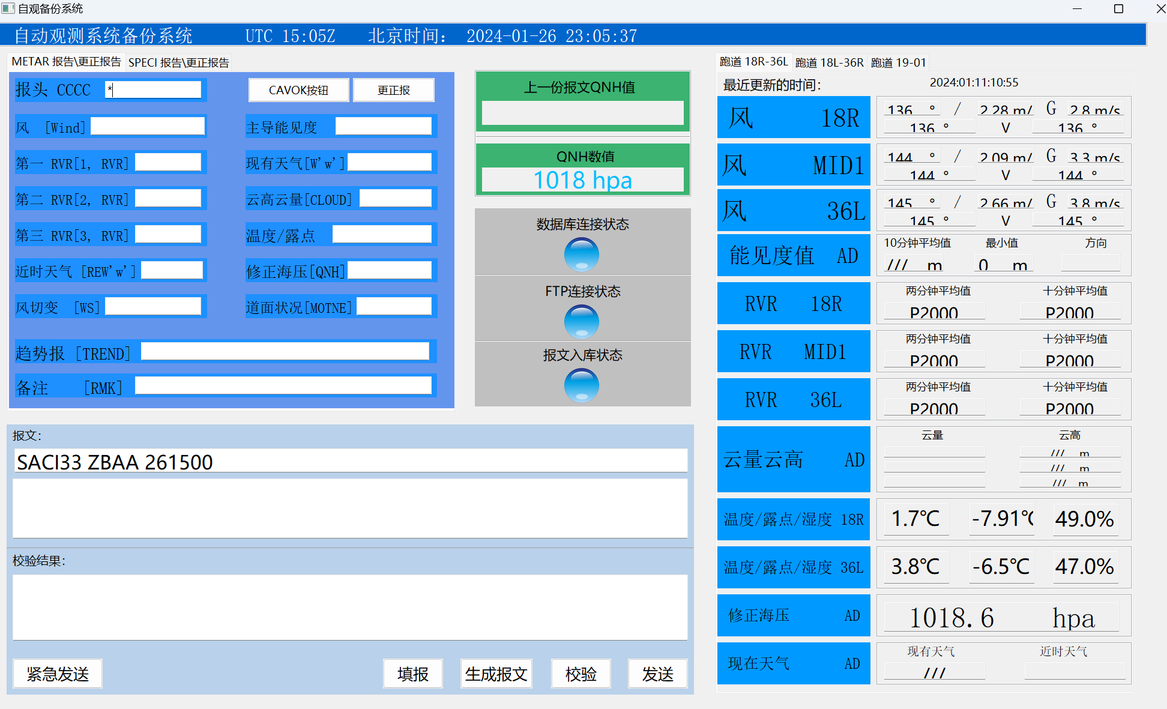Click the 1018.6 hpa pressure value
Image resolution: width=1167 pixels, height=709 pixels.
coord(1001,617)
